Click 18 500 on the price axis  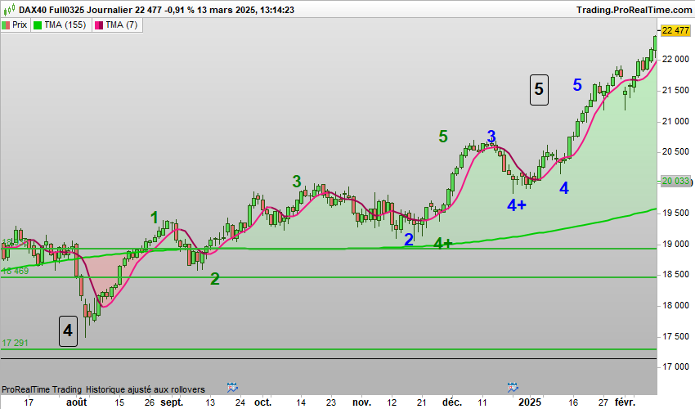[x=675, y=275]
